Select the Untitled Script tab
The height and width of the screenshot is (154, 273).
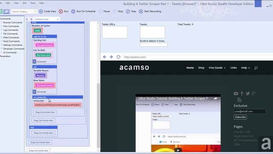(x=42, y=19)
